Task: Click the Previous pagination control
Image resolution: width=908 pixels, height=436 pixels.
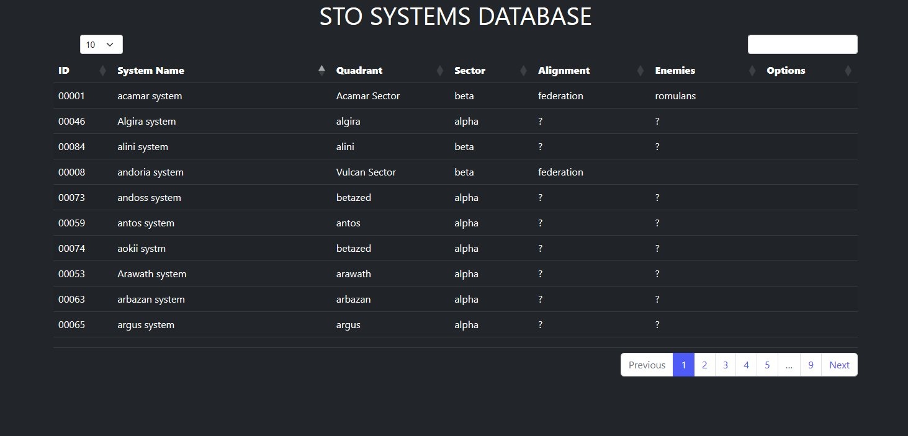Action: [x=646, y=365]
